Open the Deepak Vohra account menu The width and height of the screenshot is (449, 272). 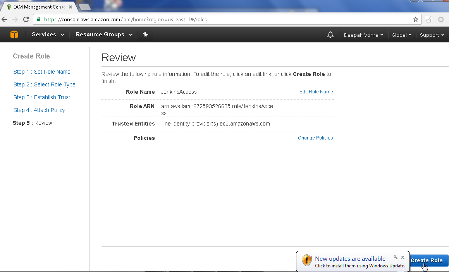tap(363, 35)
